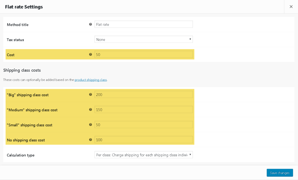Click the Shipping class costs heading
298x180 pixels.
tap(22, 70)
